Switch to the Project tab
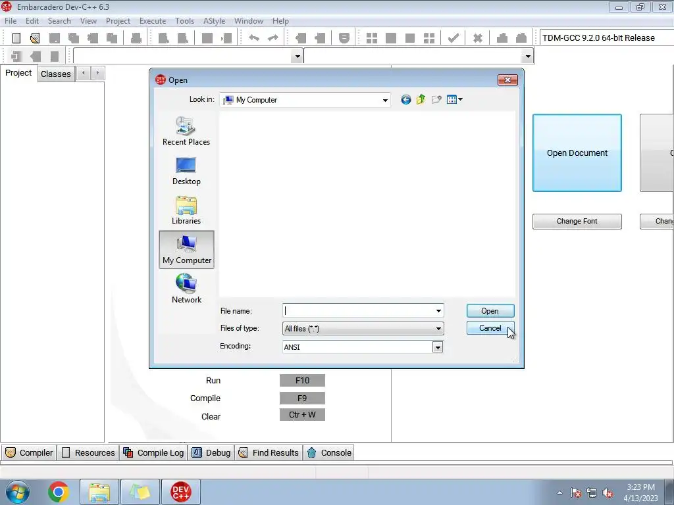Screen dimensions: 674x505 tap(18, 73)
